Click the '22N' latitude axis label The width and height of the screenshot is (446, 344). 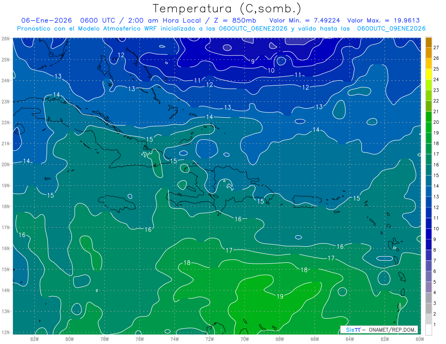coord(6,122)
